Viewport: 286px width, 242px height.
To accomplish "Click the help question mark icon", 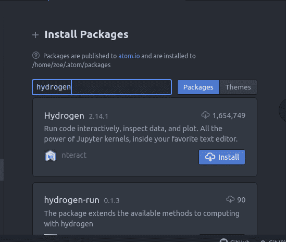I will click(36, 55).
